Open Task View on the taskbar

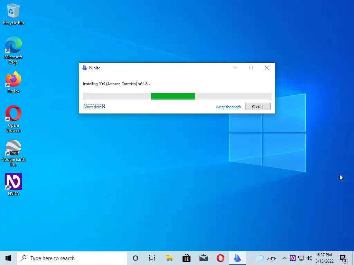(152, 258)
